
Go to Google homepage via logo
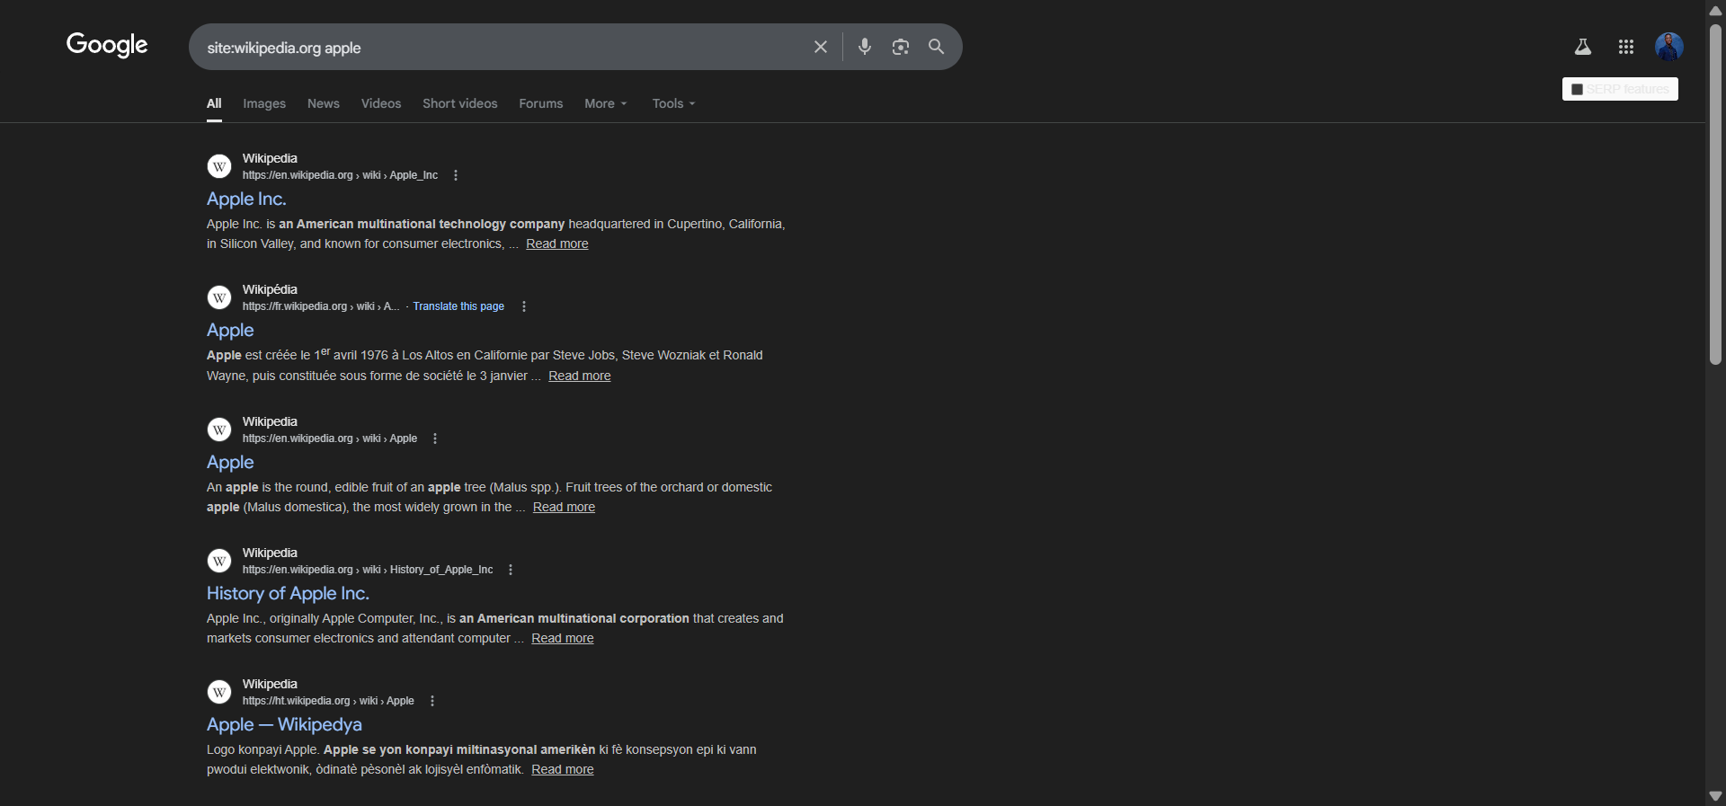coord(107,45)
